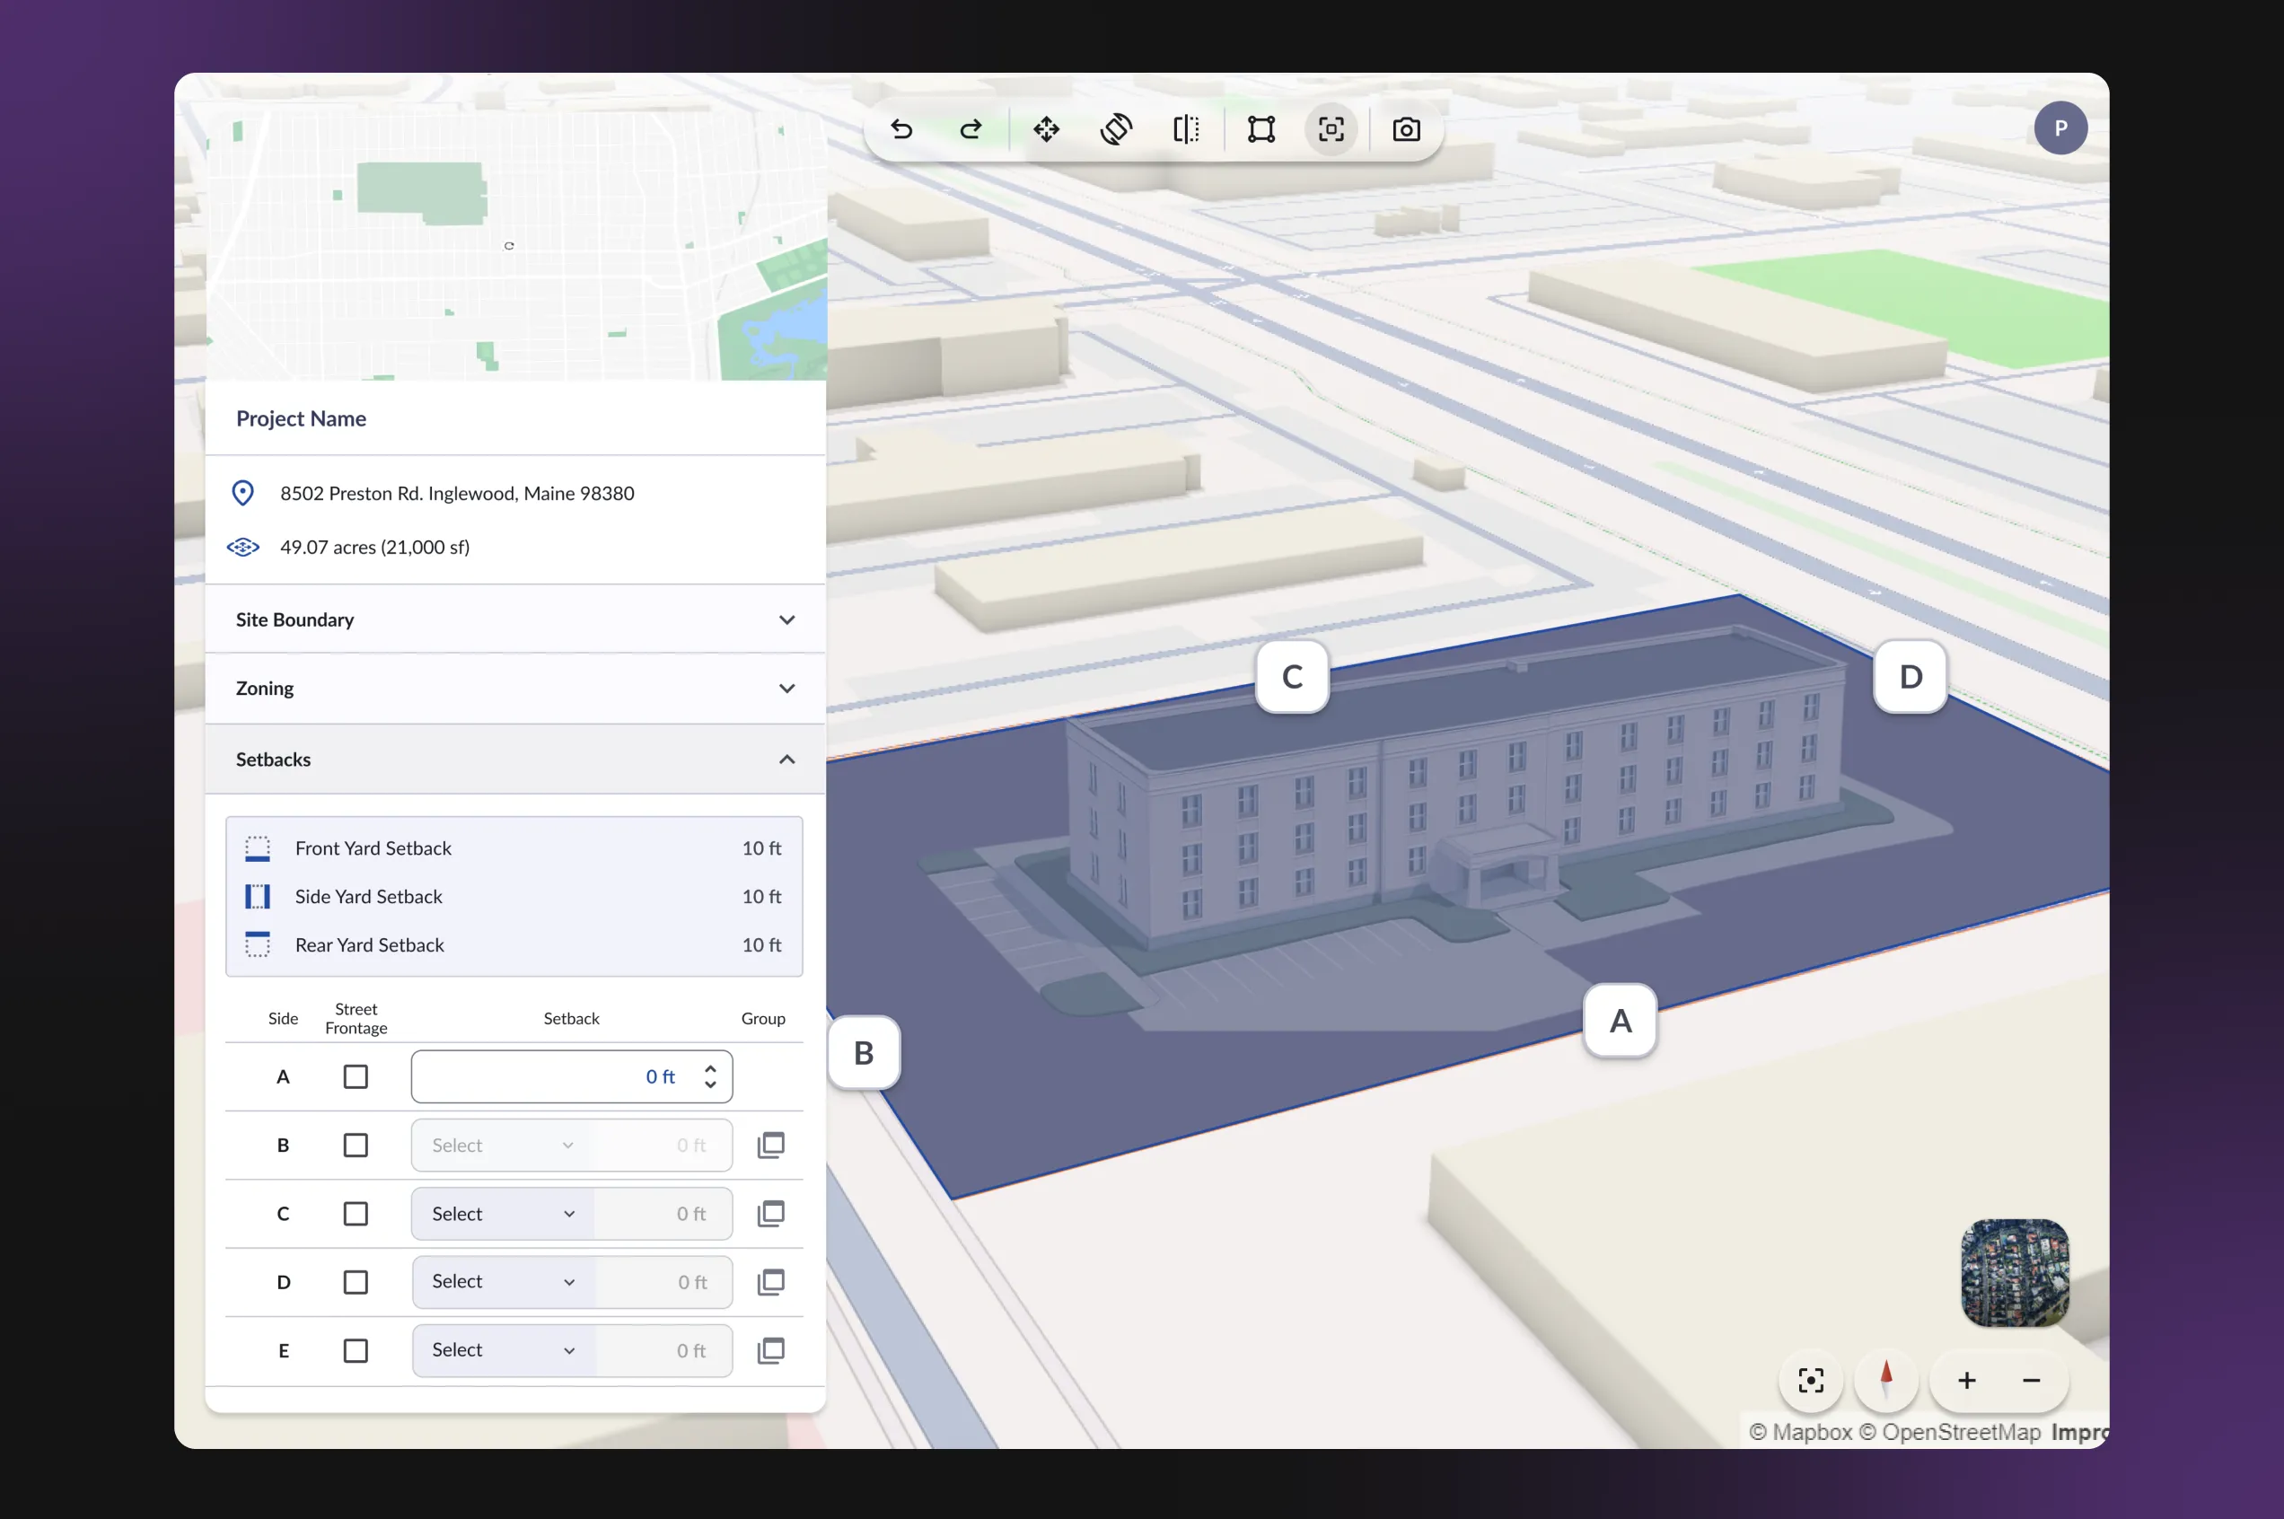Image resolution: width=2284 pixels, height=1519 pixels.
Task: Click the redo arrow in toolbar
Action: [x=971, y=129]
